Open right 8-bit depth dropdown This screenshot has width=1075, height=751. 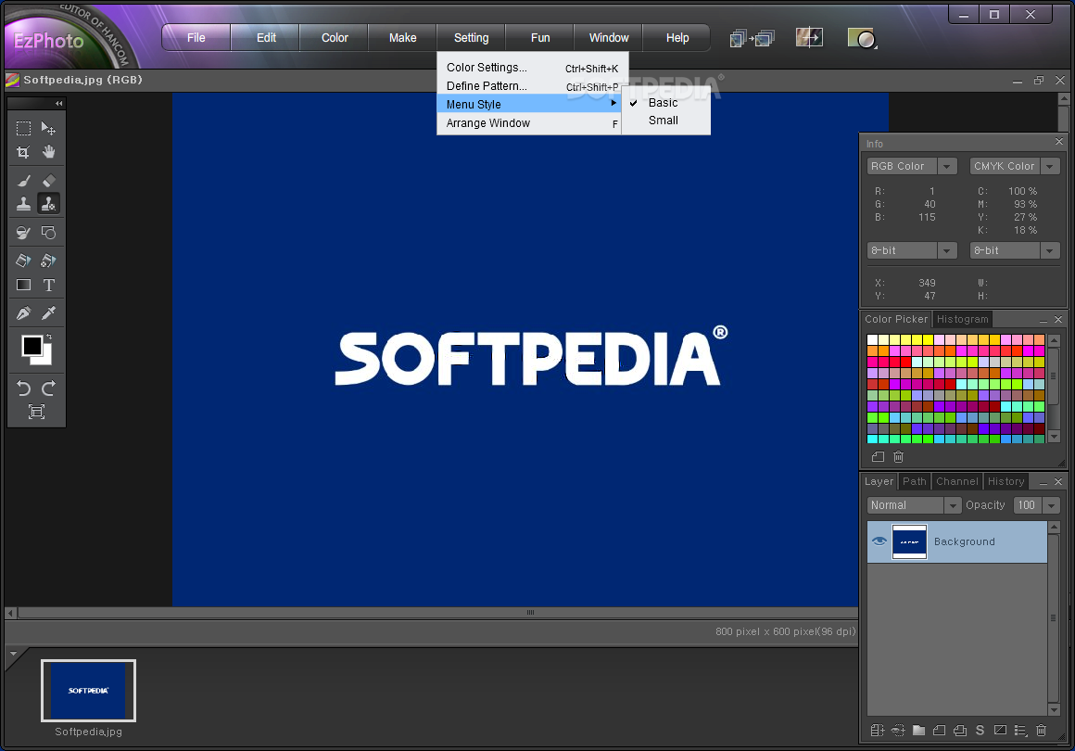click(1049, 250)
